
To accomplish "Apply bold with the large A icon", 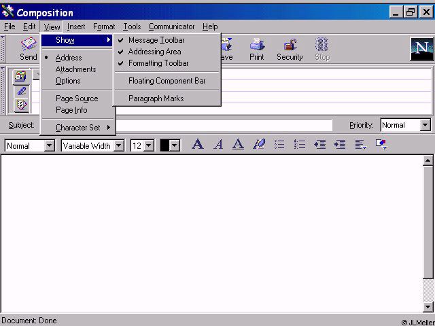I will click(x=198, y=145).
